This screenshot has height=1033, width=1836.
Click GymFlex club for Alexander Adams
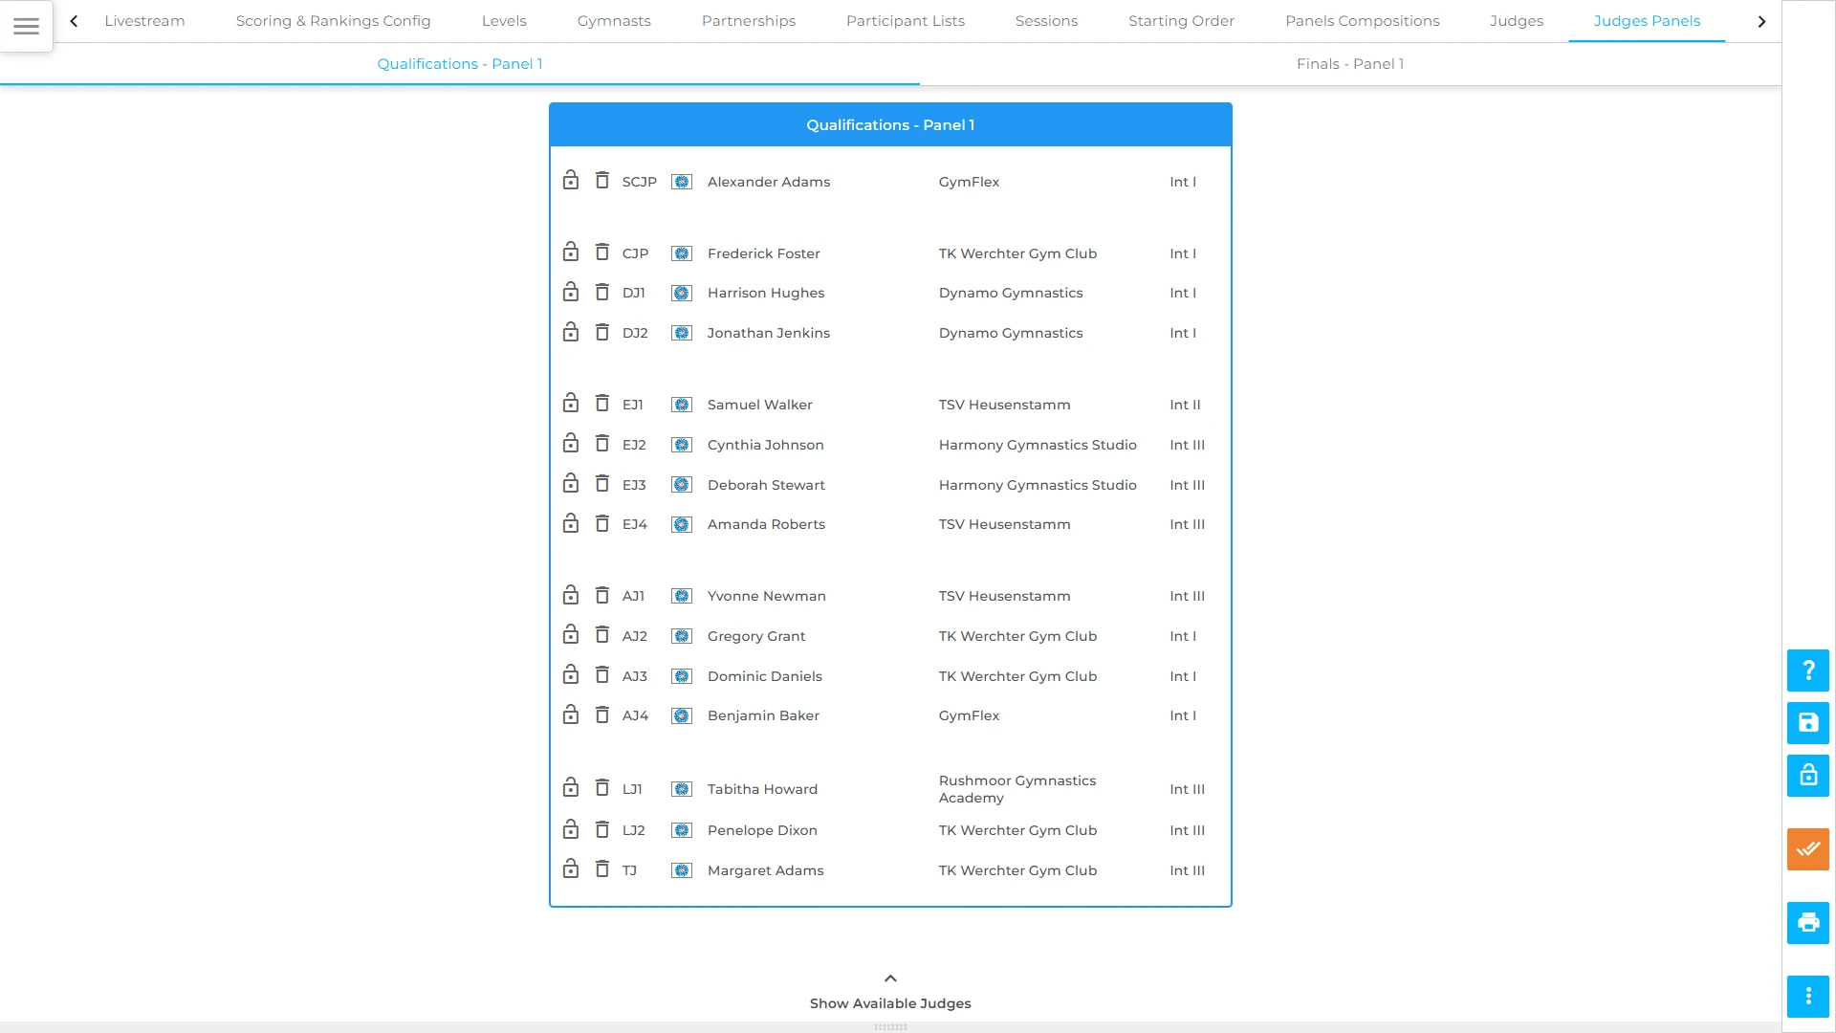point(969,182)
